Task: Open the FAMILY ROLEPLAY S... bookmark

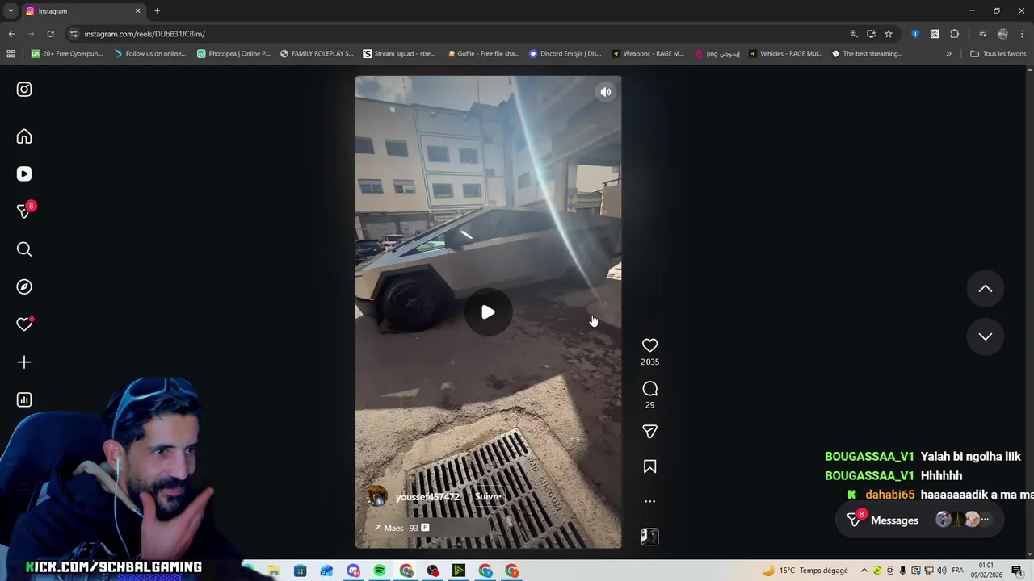Action: point(317,54)
